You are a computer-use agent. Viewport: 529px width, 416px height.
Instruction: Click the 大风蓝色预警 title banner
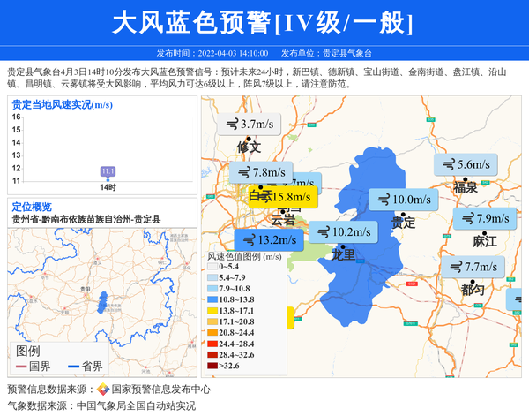point(263,23)
